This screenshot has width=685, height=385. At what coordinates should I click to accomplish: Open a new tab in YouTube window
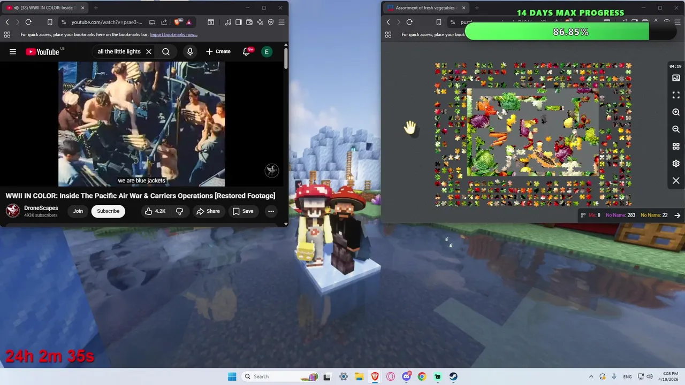pyautogui.click(x=96, y=8)
